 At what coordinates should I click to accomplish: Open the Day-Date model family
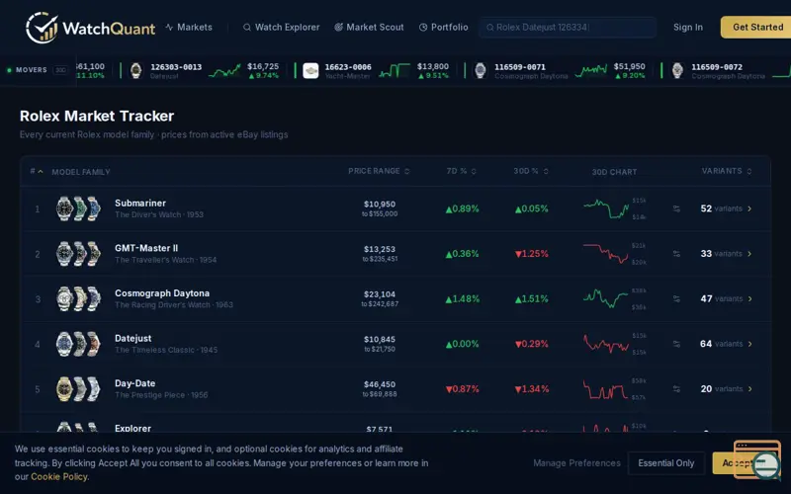tap(395, 389)
